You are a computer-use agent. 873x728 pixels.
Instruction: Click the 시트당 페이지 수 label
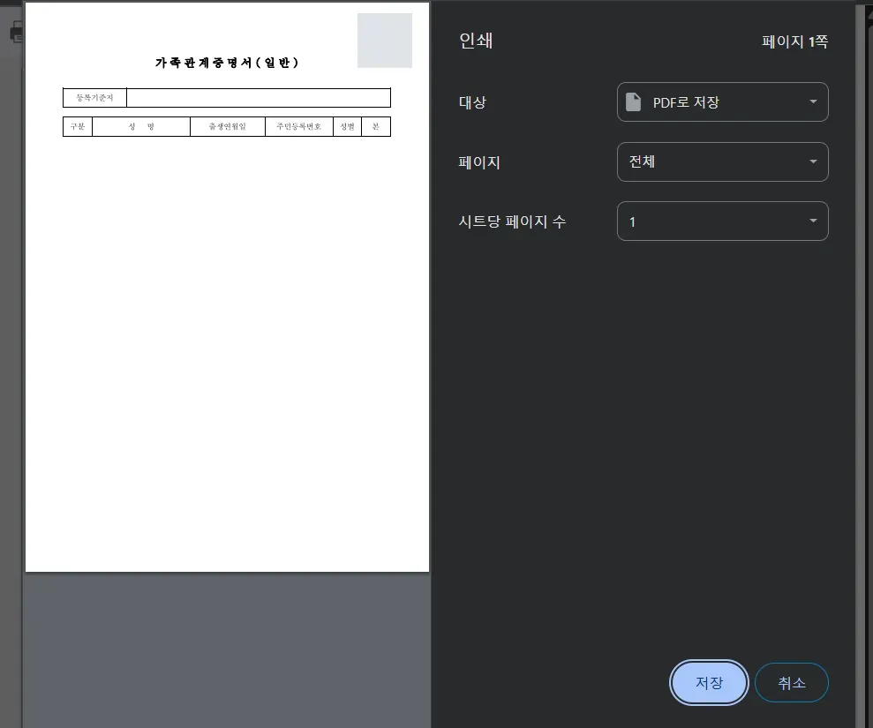512,221
